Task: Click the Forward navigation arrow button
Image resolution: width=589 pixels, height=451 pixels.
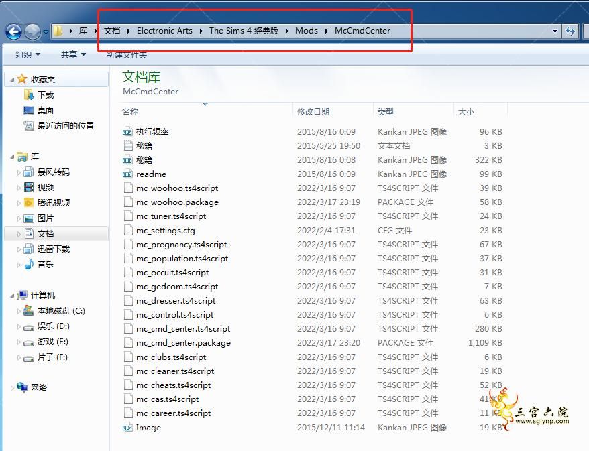Action: tap(32, 31)
